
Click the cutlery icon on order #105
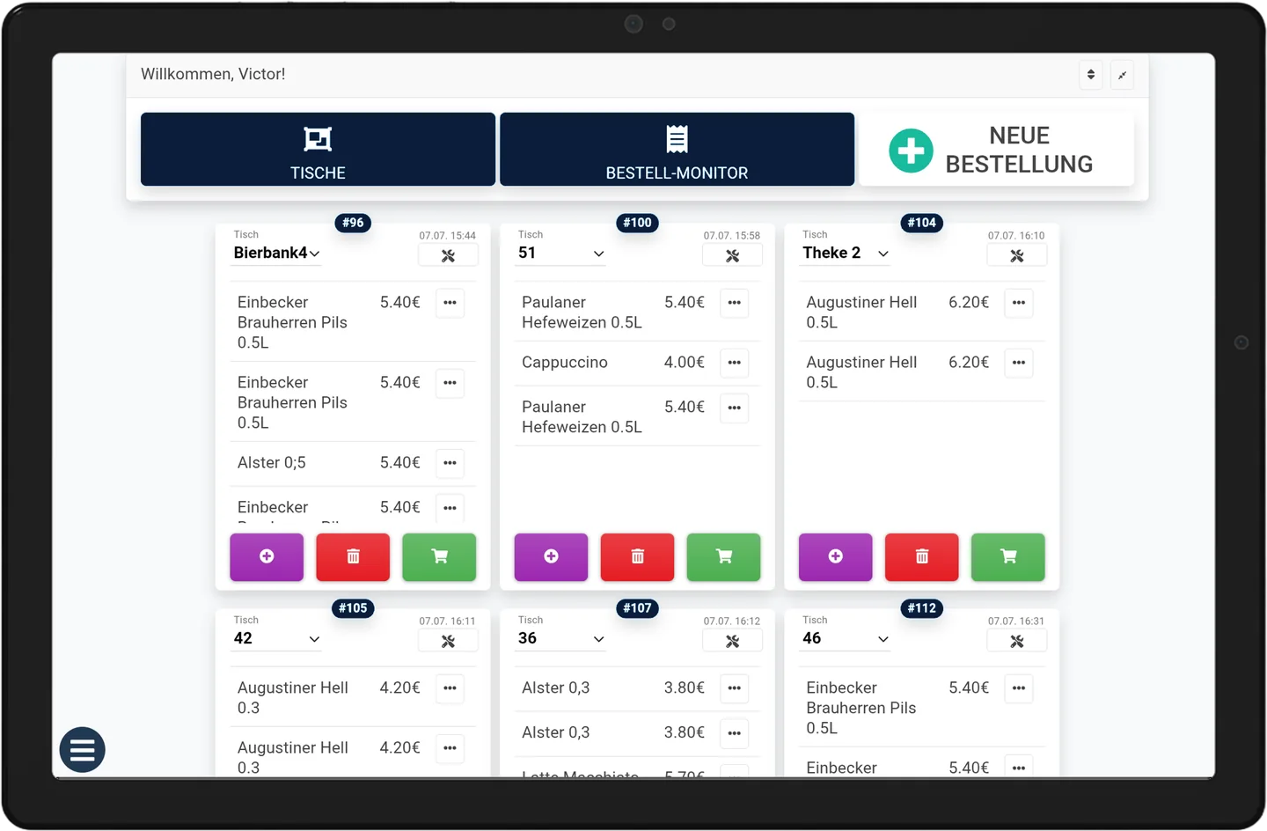[x=448, y=642]
